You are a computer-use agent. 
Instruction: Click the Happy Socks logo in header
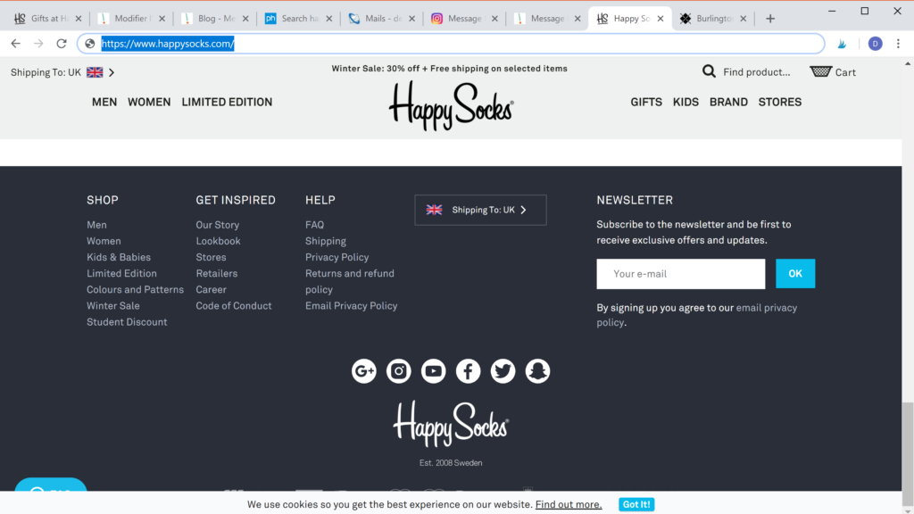(x=451, y=105)
